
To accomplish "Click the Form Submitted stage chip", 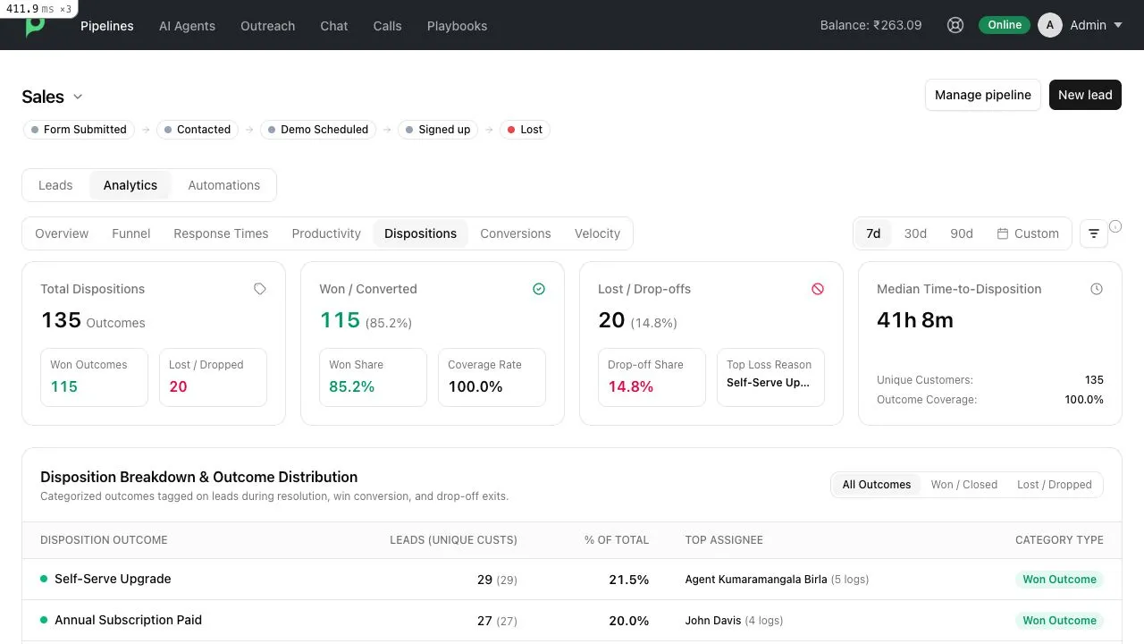I will click(79, 130).
